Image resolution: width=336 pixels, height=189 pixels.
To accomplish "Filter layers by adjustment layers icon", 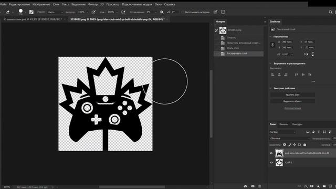I will pyautogui.click(x=313, y=132).
